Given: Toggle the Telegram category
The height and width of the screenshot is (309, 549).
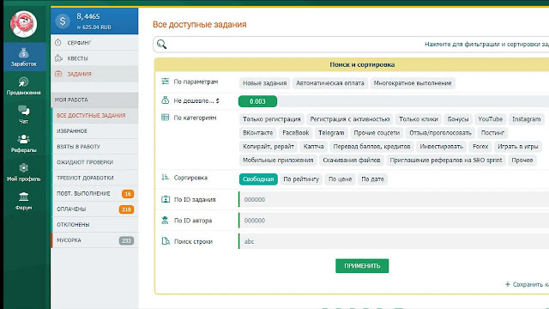Looking at the screenshot, I should (331, 133).
